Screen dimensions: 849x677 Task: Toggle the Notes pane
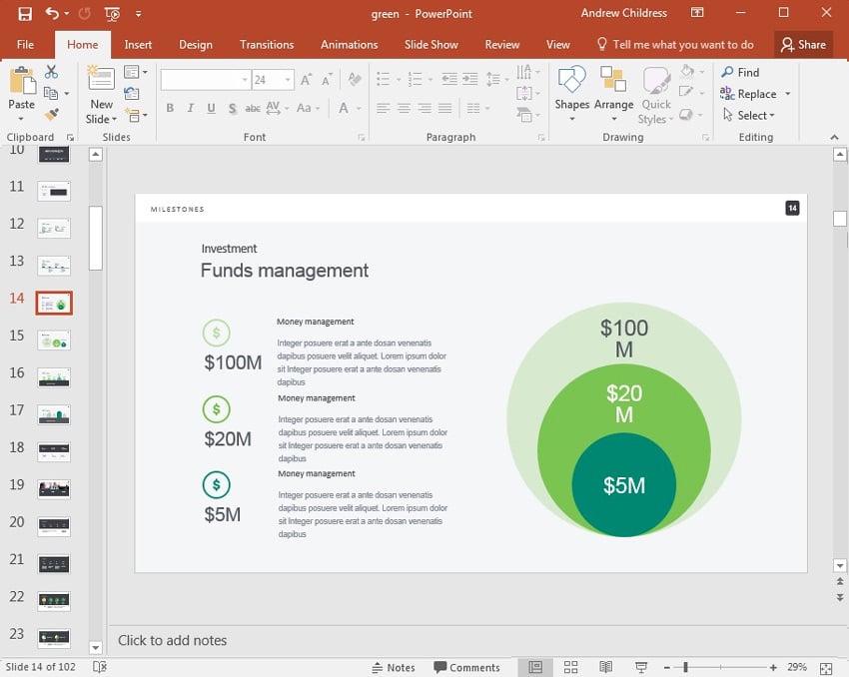pos(393,667)
